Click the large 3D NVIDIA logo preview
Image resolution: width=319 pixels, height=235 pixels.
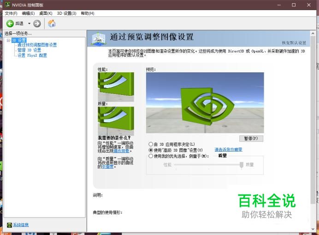[205, 103]
